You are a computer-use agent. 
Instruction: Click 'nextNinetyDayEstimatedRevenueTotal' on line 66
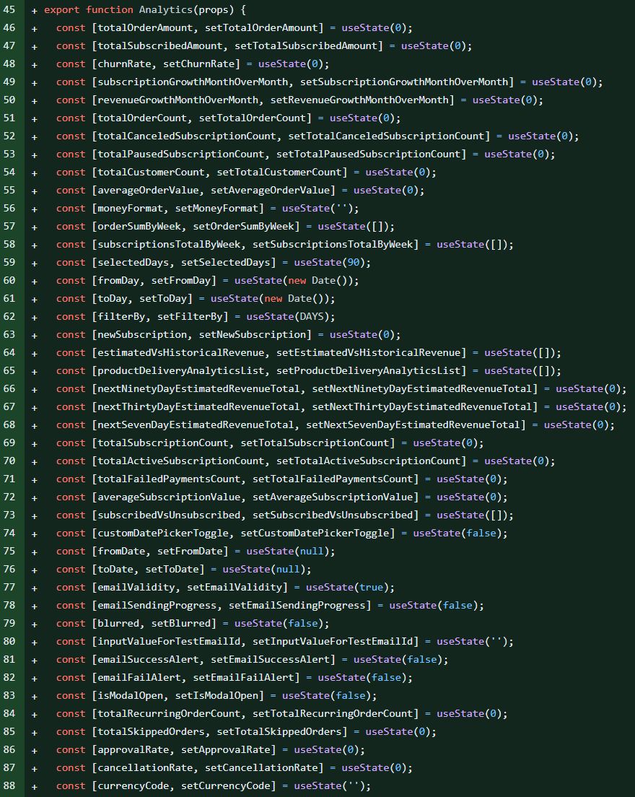pyautogui.click(x=198, y=389)
